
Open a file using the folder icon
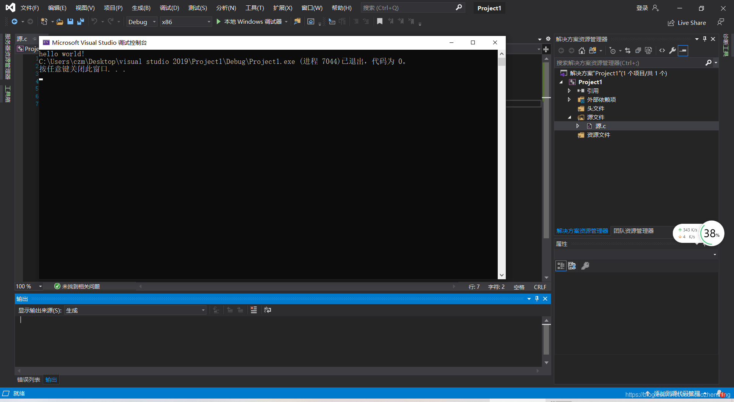[59, 22]
